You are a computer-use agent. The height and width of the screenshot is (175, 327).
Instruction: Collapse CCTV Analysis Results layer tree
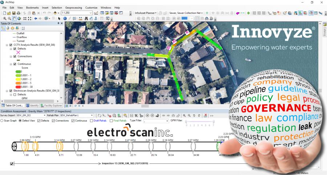[x=7, y=45]
